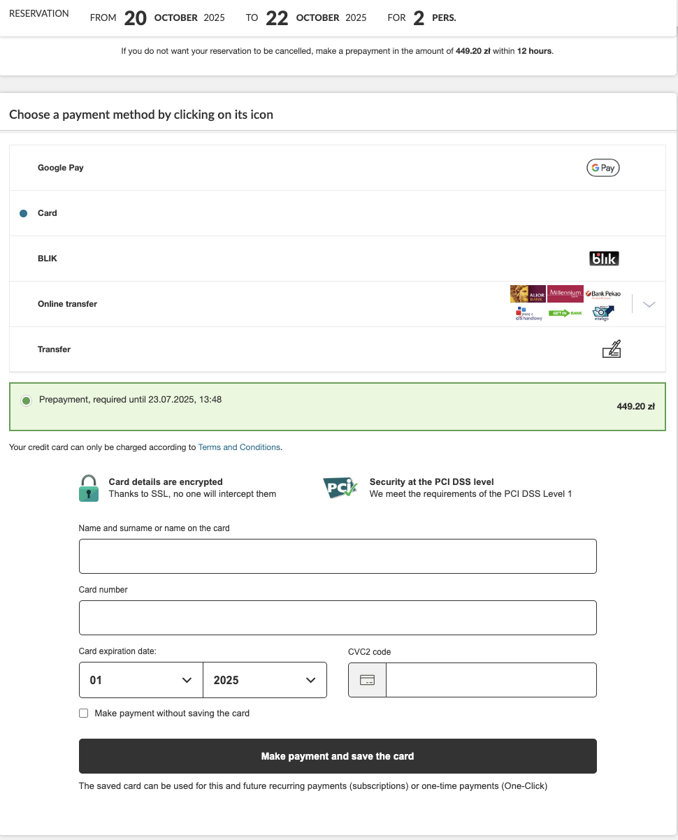The image size is (678, 840).
Task: Click the Card number input field
Action: coord(338,618)
